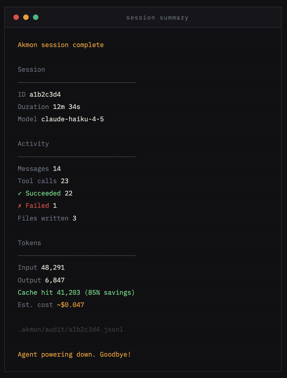This screenshot has height=378, width=287.
Task: Open the .akmon/audit/a1b2c3d4.jsonl file path
Action: click(x=70, y=329)
